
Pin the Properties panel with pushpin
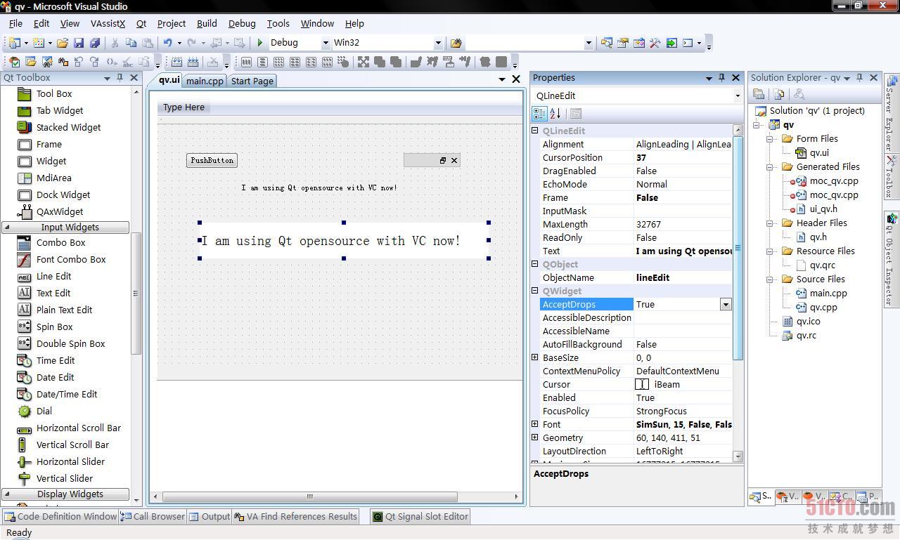721,77
